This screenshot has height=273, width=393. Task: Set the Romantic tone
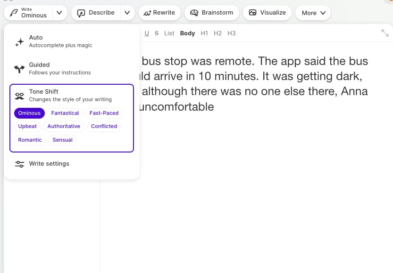point(30,140)
